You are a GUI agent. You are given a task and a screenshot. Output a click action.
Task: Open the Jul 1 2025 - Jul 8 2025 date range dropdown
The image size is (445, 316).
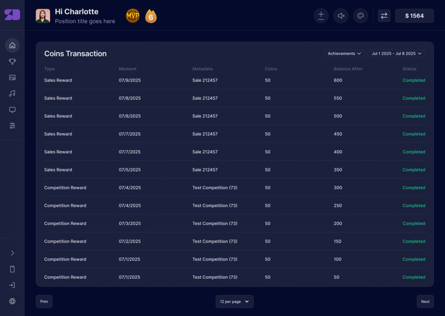pyautogui.click(x=396, y=53)
